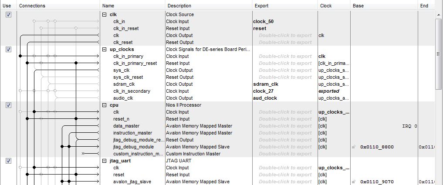The image size is (443, 185).
Task: Click scrollbar up arrow at top right
Action: pos(439,14)
